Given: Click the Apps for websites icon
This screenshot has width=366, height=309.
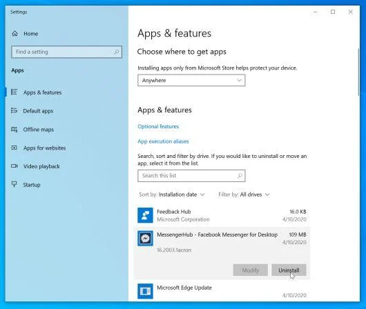Looking at the screenshot, I should [15, 148].
